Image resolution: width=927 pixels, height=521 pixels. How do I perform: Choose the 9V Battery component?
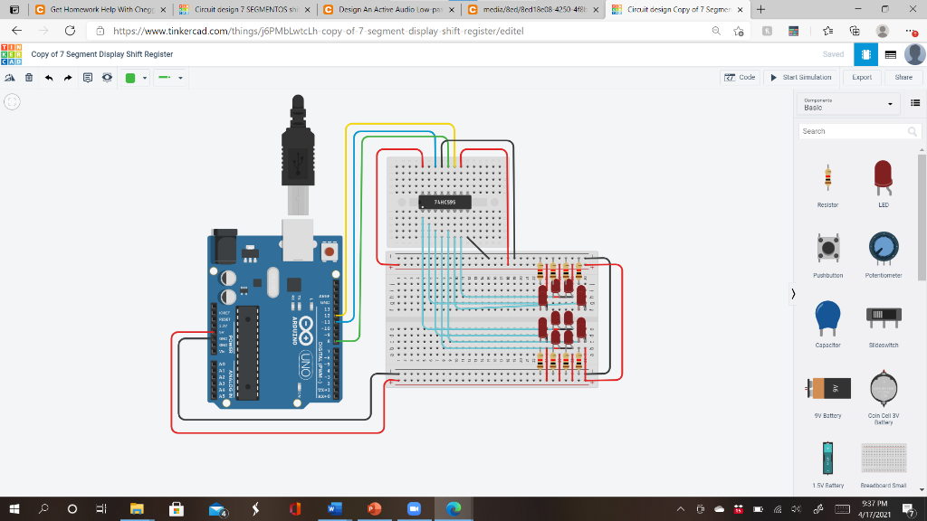click(x=829, y=391)
